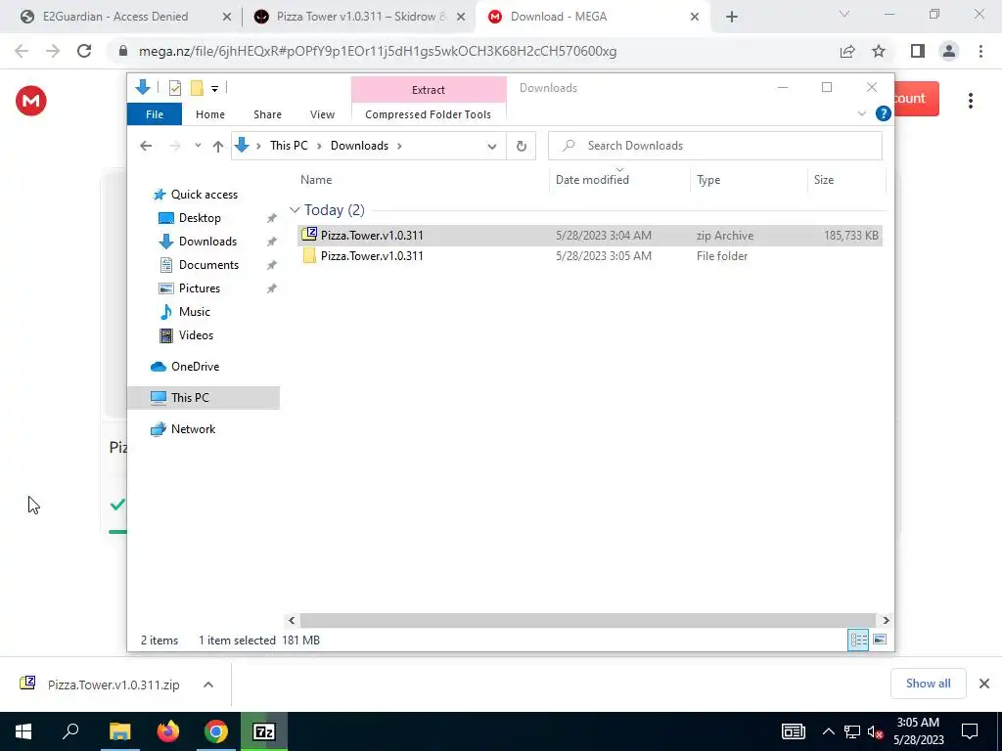Open Firefox from the taskbar

pos(168,731)
